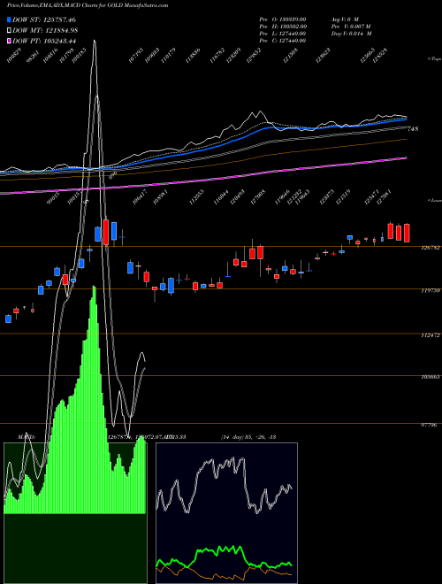Click the 'Pre L: 127440.00' low value
The width and height of the screenshot is (442, 584).
(x=283, y=33)
